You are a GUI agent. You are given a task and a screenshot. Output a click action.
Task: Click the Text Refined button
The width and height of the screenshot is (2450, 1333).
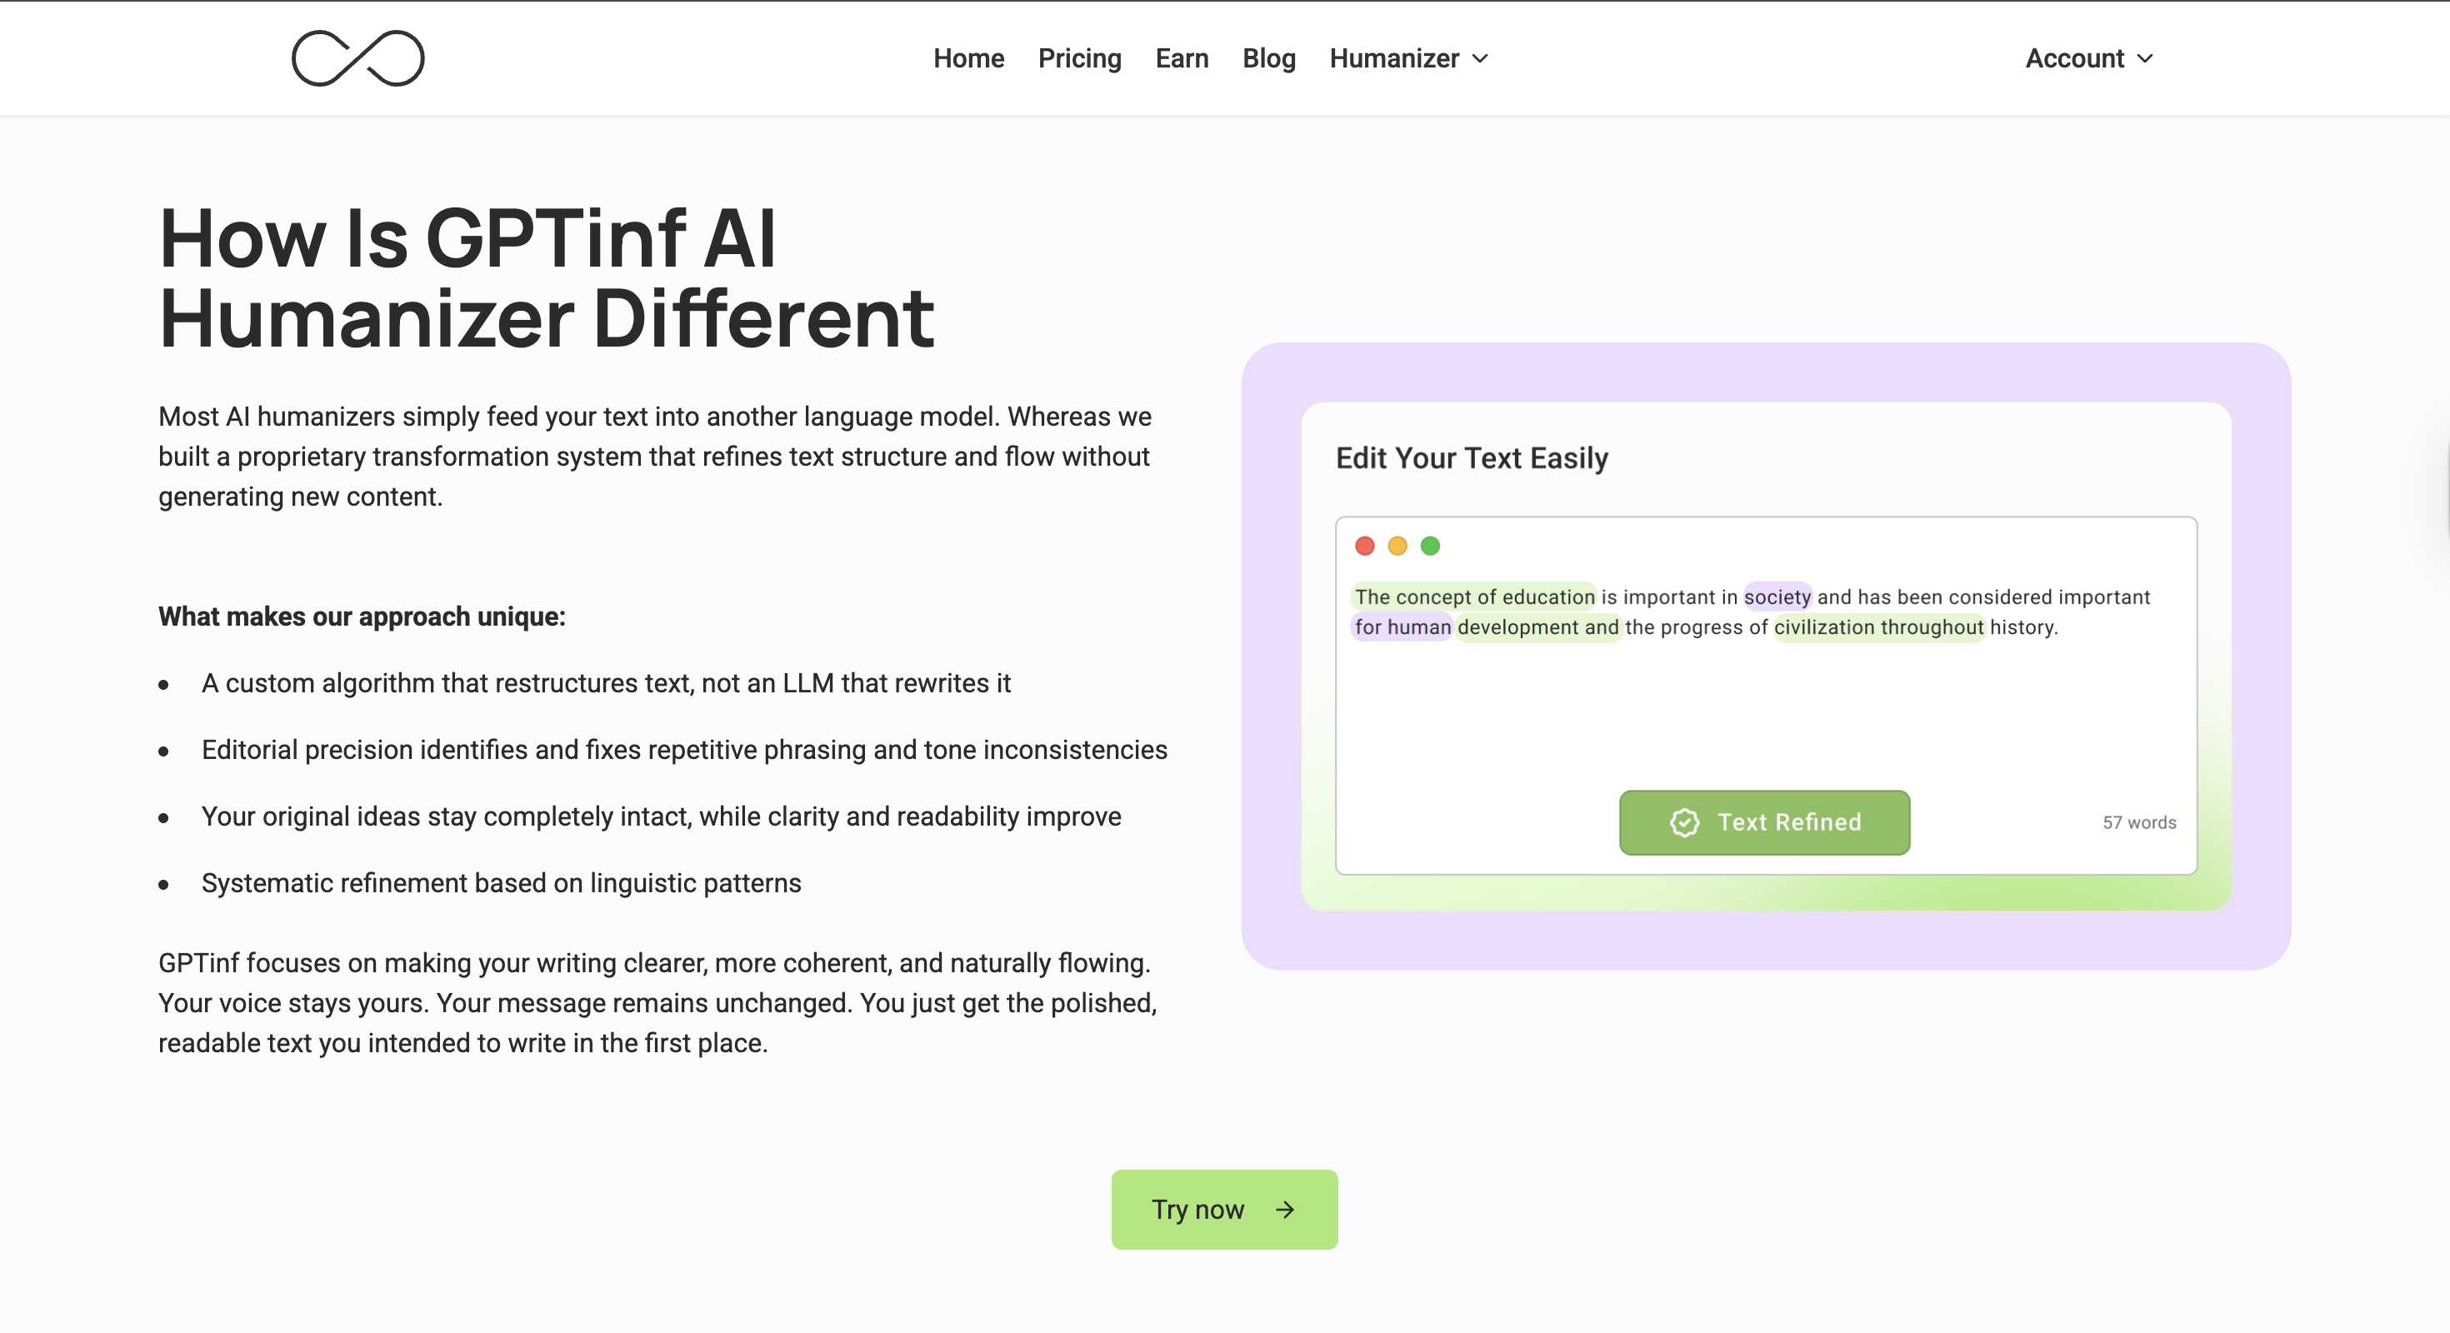pos(1764,822)
